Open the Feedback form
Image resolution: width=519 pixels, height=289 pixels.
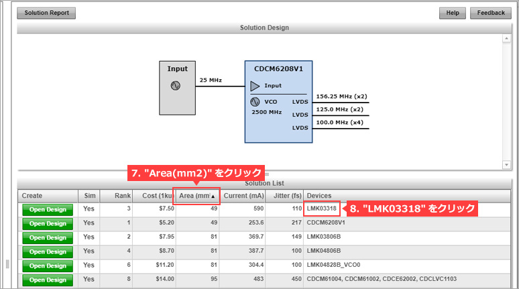(491, 13)
